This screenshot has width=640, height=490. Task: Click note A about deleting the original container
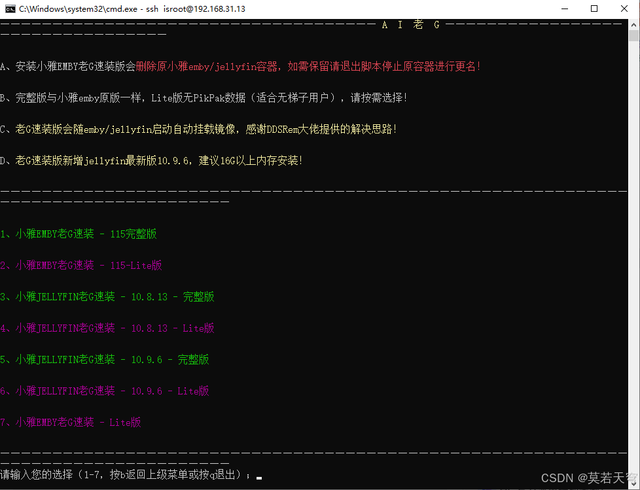click(241, 67)
